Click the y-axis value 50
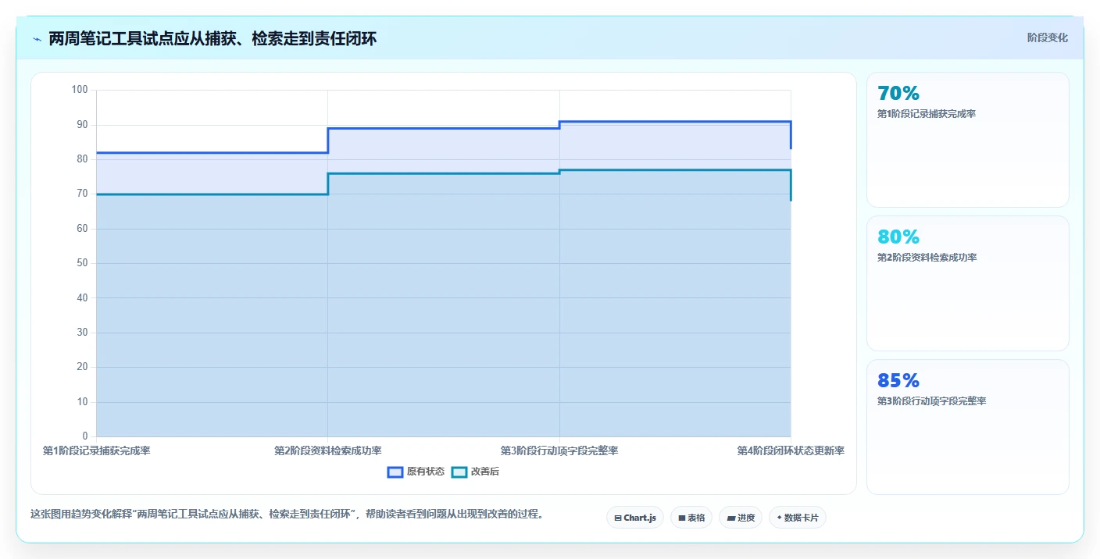Viewport: 1100px width, 559px height. (83, 263)
